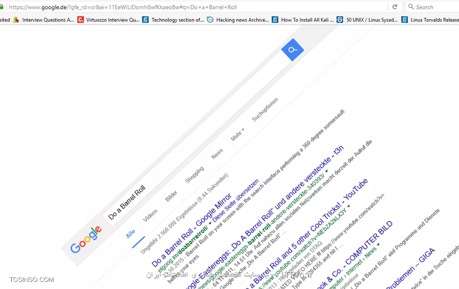Open the Interview Questions A... bookmark
This screenshot has height=289, width=459.
pos(48,20)
